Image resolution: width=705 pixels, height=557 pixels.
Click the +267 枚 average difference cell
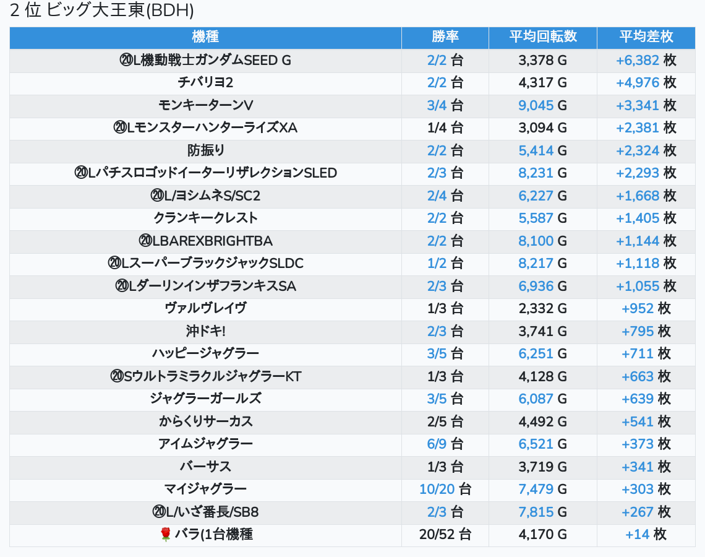(646, 512)
